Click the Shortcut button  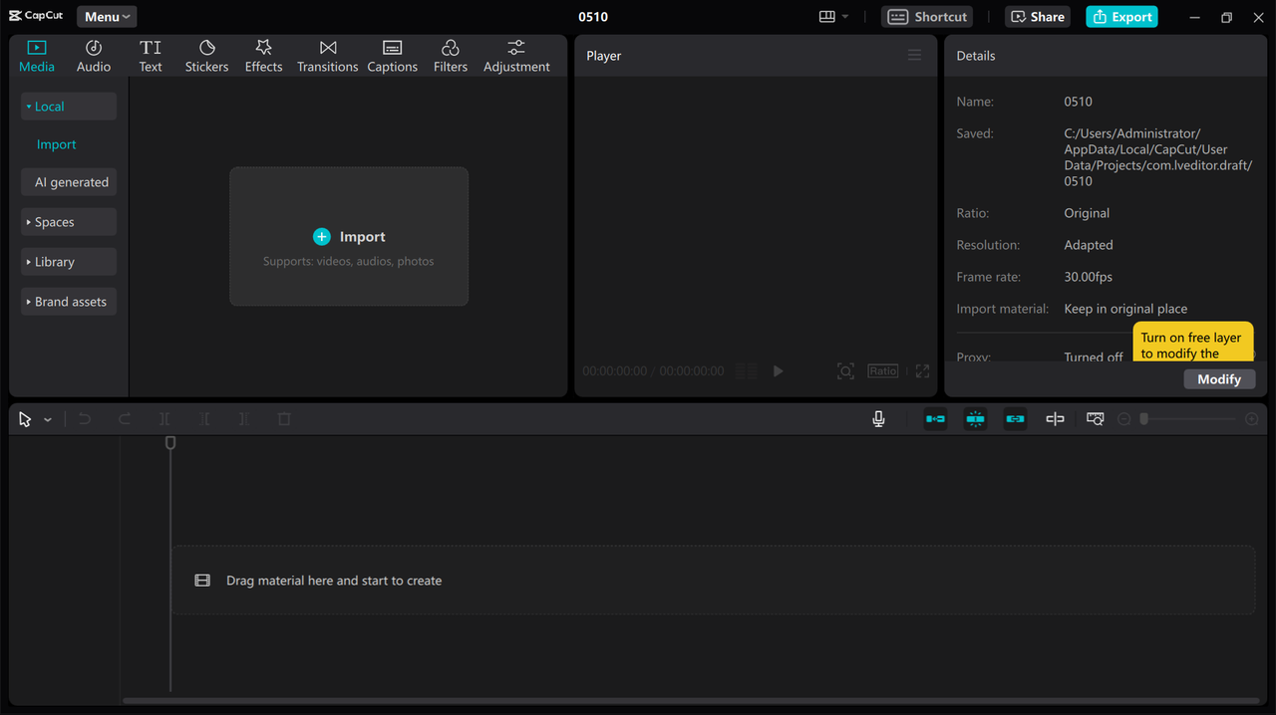[x=927, y=17]
